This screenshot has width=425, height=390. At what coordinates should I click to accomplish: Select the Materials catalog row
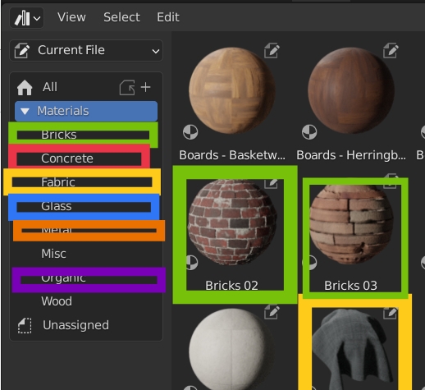point(86,111)
